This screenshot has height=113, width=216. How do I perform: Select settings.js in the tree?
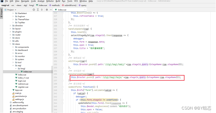click(18, 99)
